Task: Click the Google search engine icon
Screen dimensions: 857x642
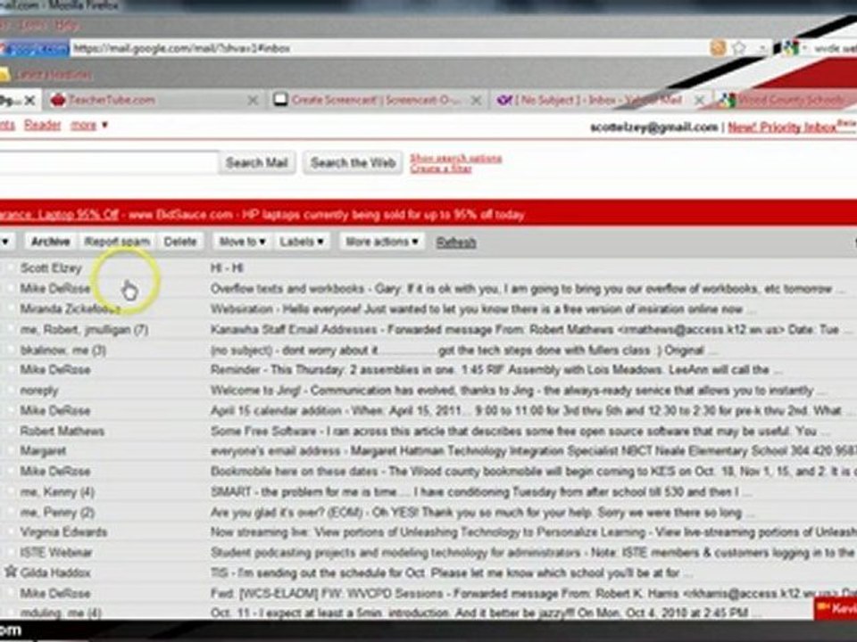Action: tap(790, 48)
